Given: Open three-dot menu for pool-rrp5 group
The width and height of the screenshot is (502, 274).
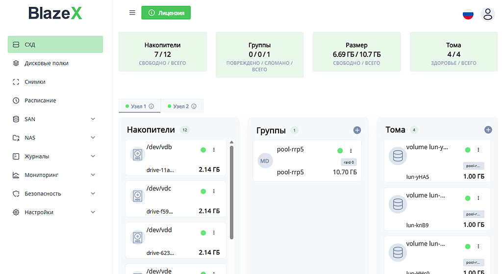Looking at the screenshot, I should tap(351, 151).
